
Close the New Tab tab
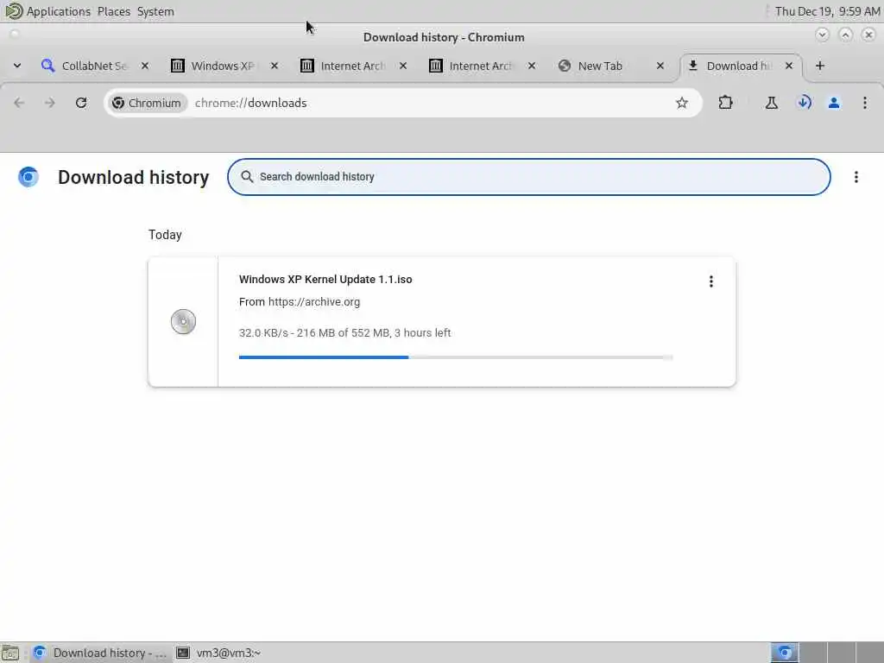660,66
